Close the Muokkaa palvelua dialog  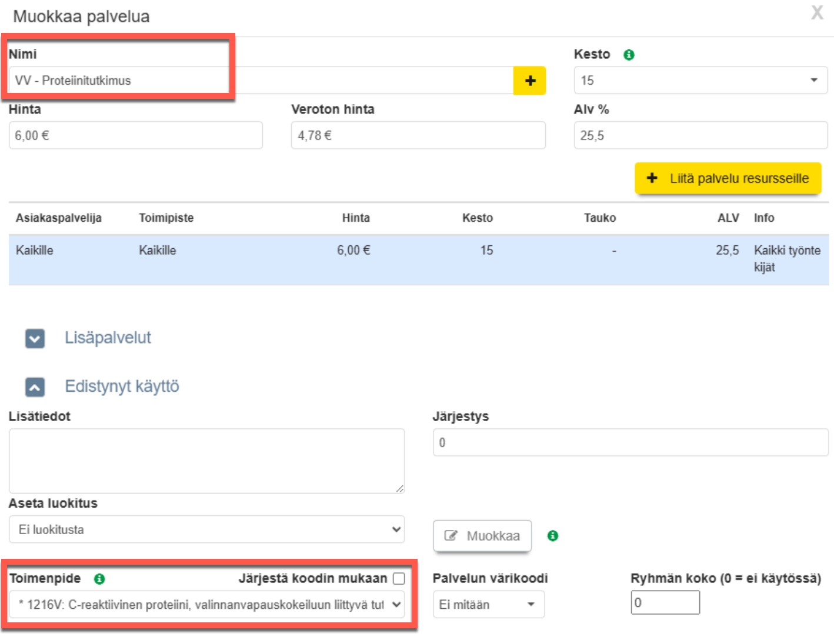pos(817,13)
